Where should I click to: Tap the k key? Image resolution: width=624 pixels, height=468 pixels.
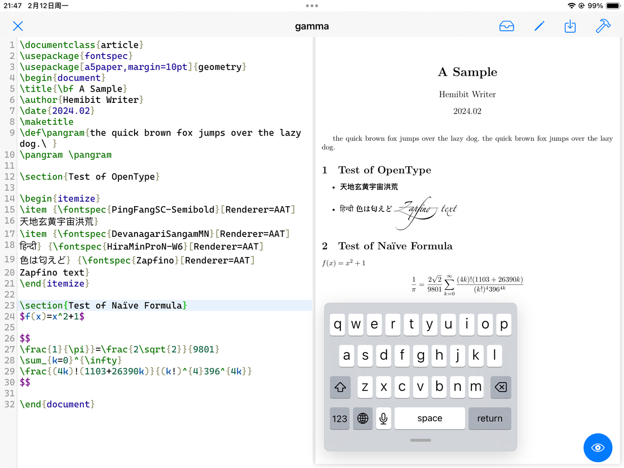tap(476, 355)
